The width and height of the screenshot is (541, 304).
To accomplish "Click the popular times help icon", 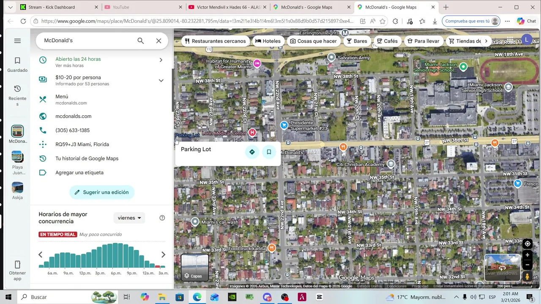I will (162, 218).
